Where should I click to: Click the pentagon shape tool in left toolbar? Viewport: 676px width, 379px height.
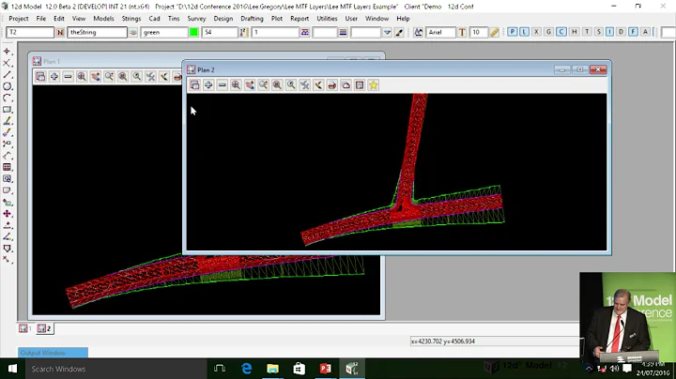point(7,249)
